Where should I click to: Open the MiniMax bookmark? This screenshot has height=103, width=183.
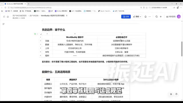tap(61, 11)
